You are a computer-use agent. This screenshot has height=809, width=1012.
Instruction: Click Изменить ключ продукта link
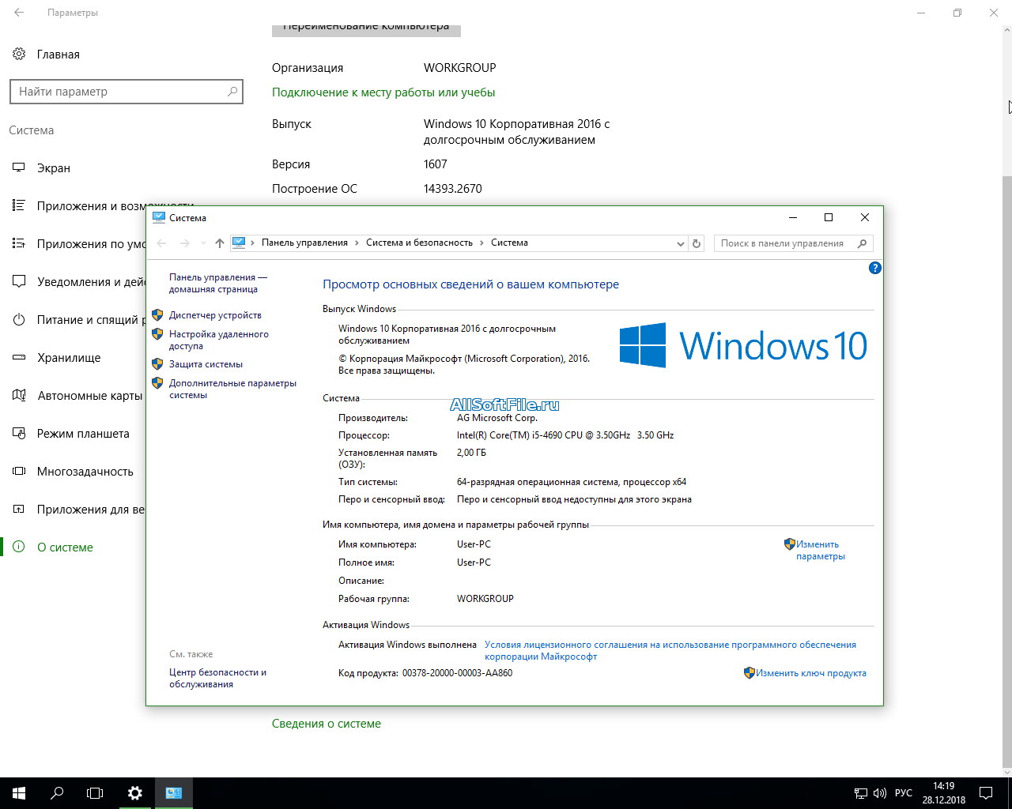click(810, 673)
